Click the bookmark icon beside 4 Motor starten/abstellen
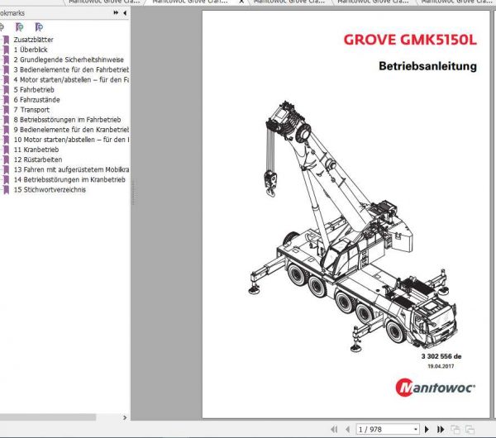Viewport: 496px width, 438px height. pyautogui.click(x=6, y=79)
